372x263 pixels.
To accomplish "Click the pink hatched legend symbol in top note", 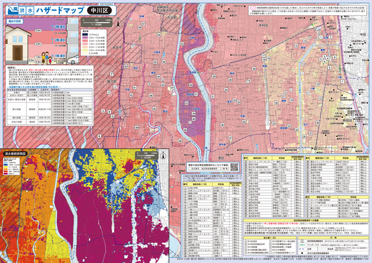I will (252, 8).
